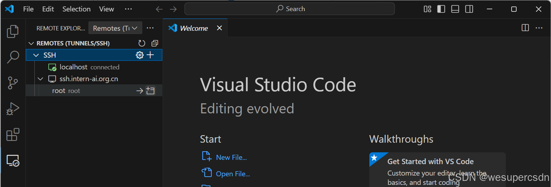
Task: Split the editor right
Action: click(x=525, y=28)
